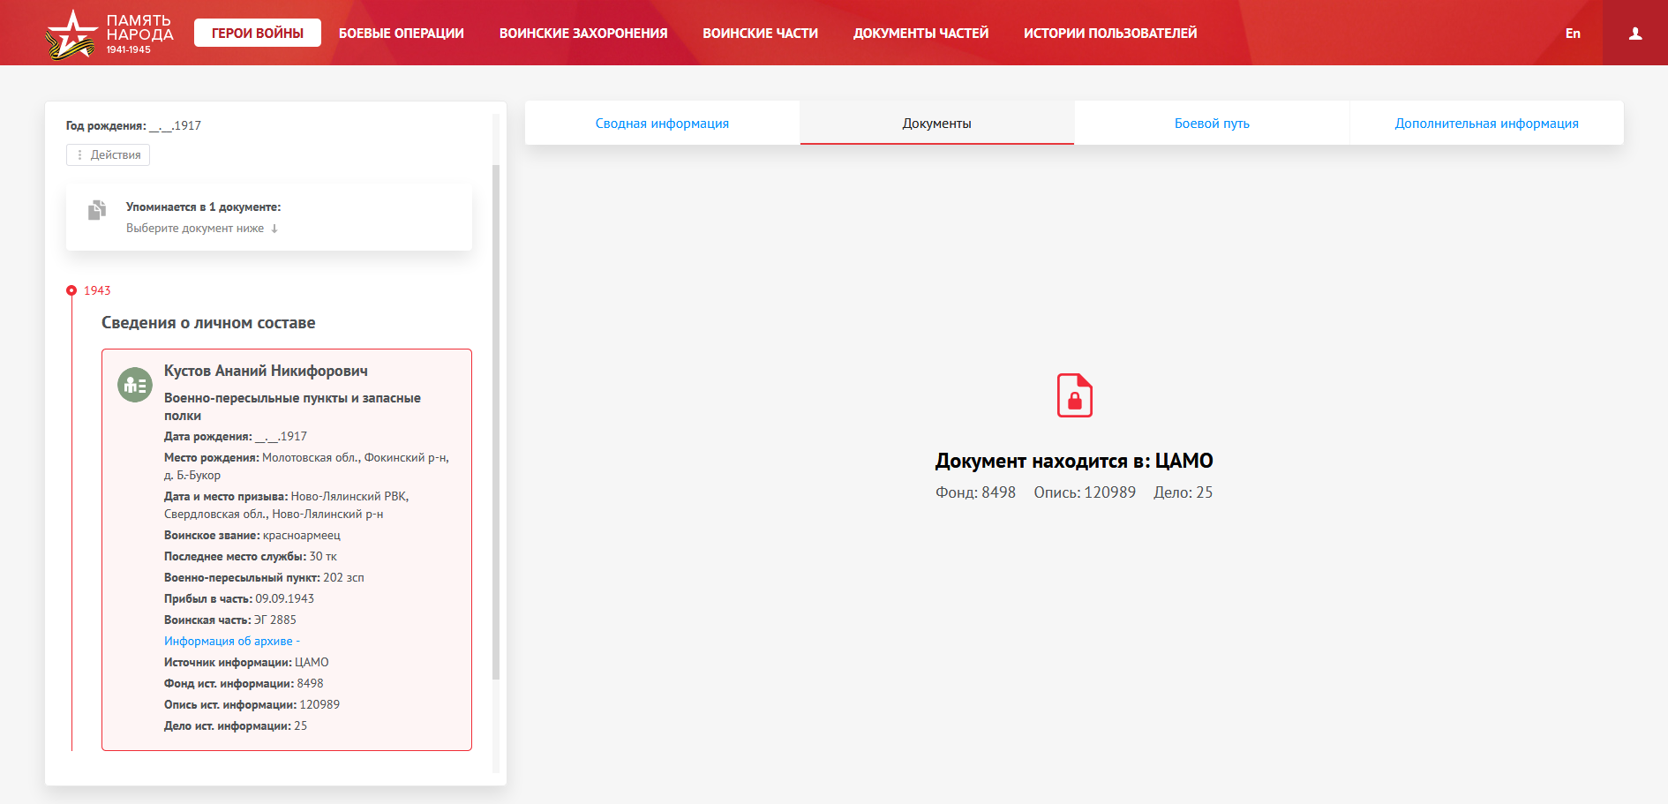Open the user account profile icon
The image size is (1668, 804).
1634,34
